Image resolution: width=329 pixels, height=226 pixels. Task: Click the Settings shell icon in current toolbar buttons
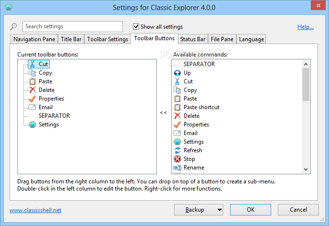pos(33,124)
